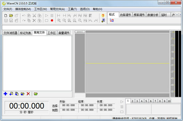Click the small play triangle near numbered tabs
The width and height of the screenshot is (183, 121).
point(122,102)
